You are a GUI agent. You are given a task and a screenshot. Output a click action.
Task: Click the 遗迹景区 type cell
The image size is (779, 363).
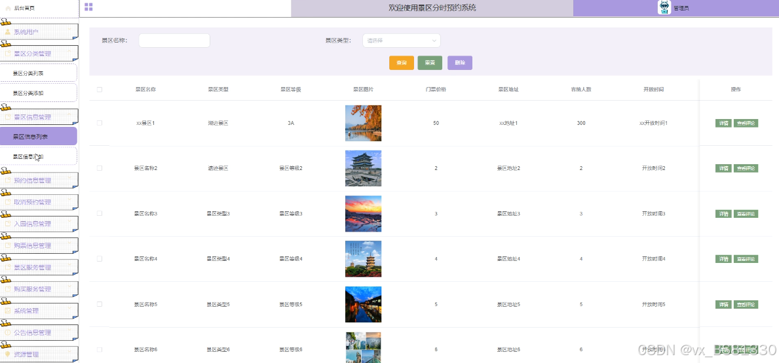218,168
